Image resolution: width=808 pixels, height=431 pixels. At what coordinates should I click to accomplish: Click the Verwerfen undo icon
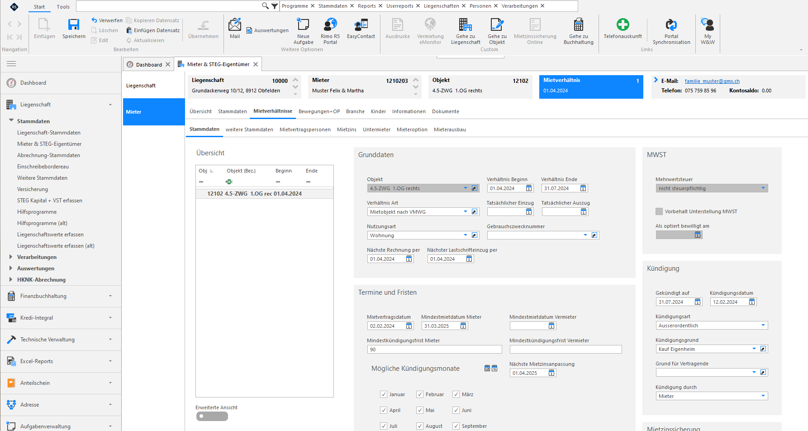(x=94, y=20)
